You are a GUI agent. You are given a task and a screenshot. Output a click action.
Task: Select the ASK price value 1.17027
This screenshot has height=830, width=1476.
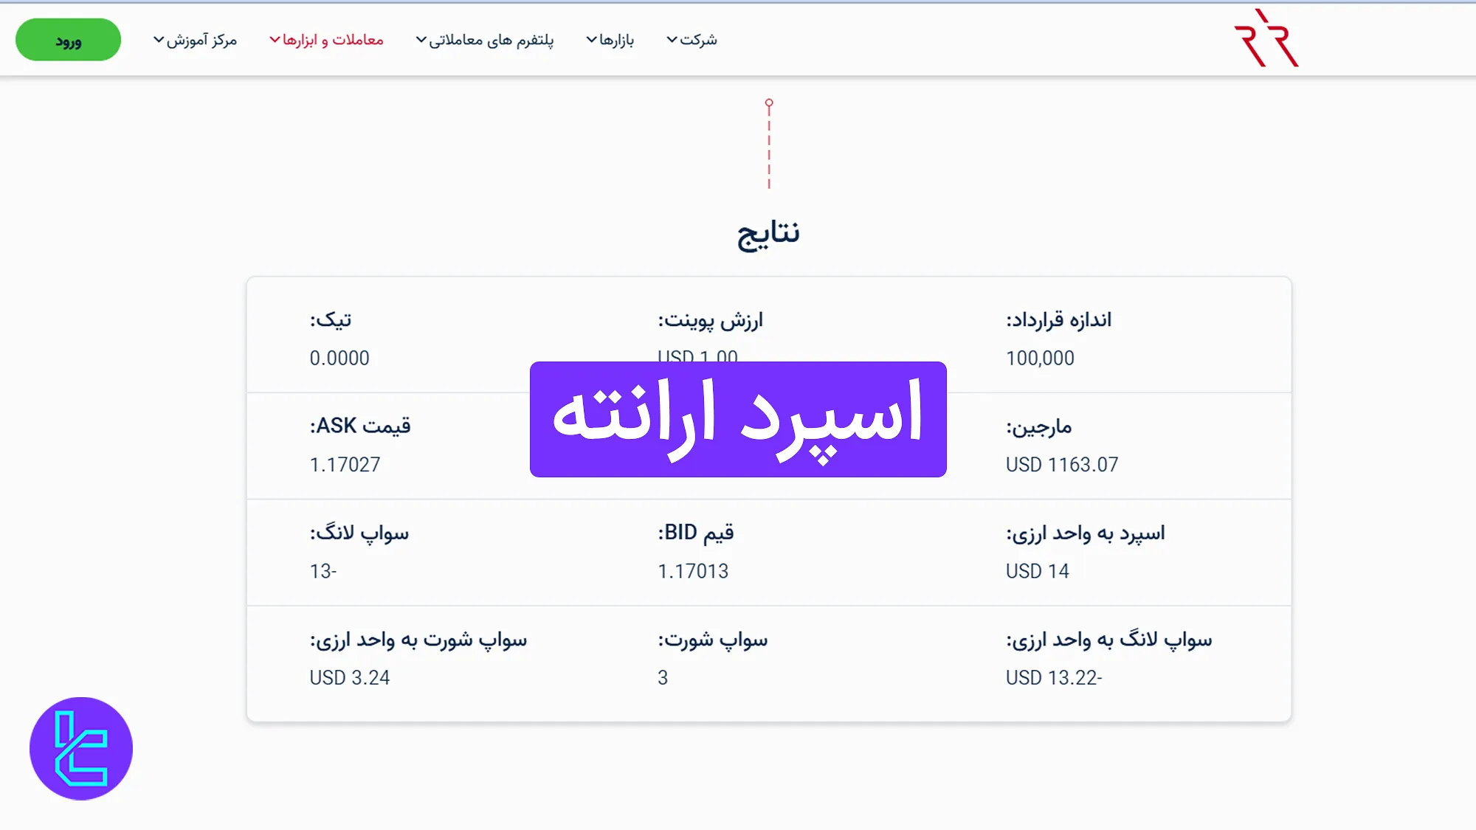[x=345, y=465]
